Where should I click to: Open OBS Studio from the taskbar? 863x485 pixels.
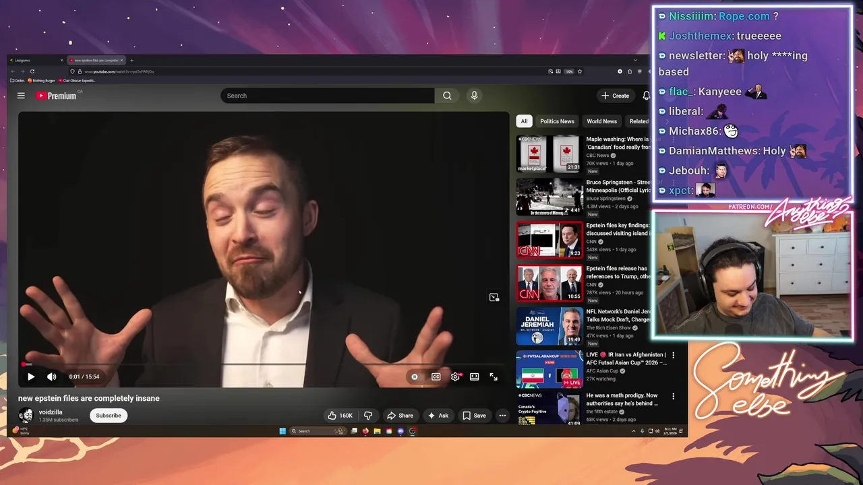413,431
